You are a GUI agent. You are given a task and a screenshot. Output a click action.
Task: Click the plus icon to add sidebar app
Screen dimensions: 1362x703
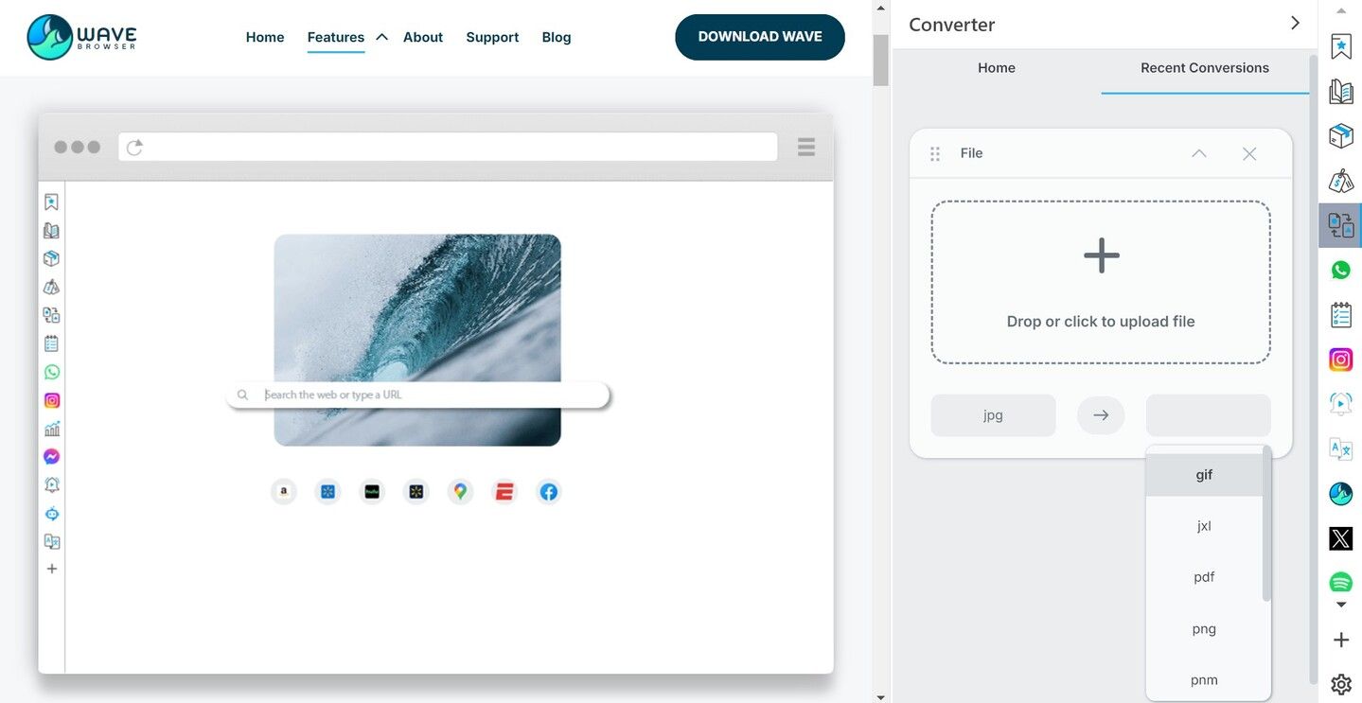[x=1340, y=641]
